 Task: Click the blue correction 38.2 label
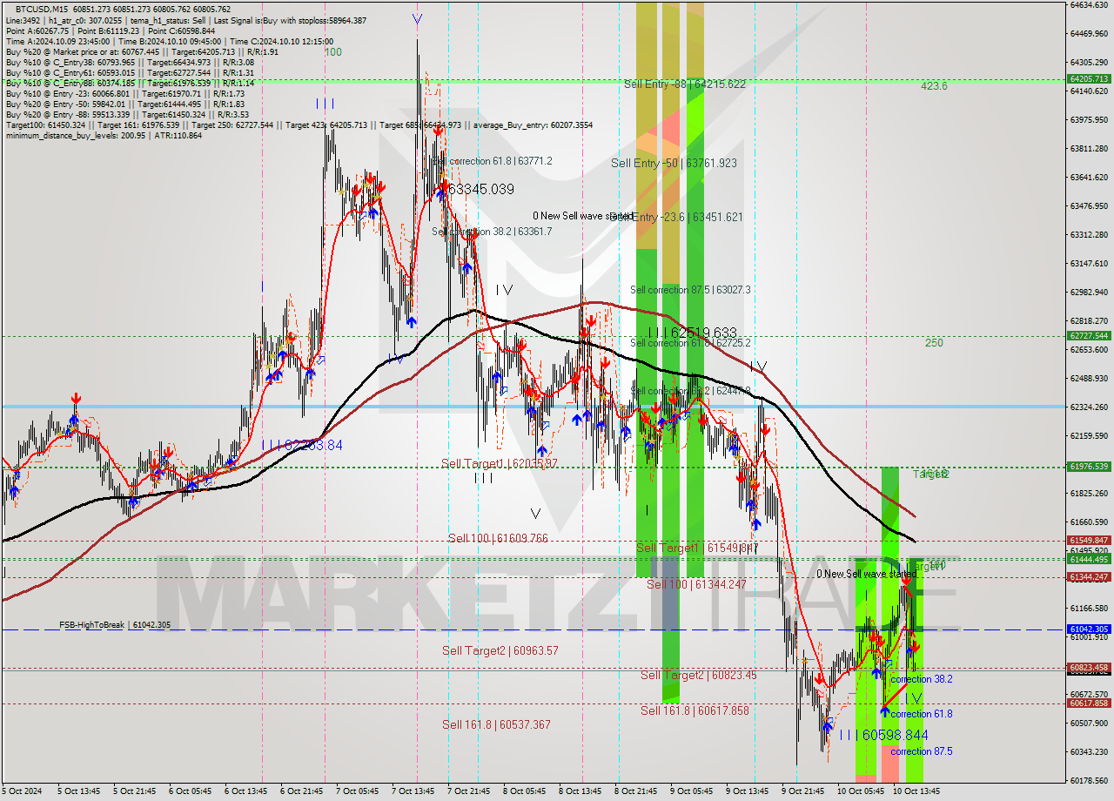[x=921, y=679]
